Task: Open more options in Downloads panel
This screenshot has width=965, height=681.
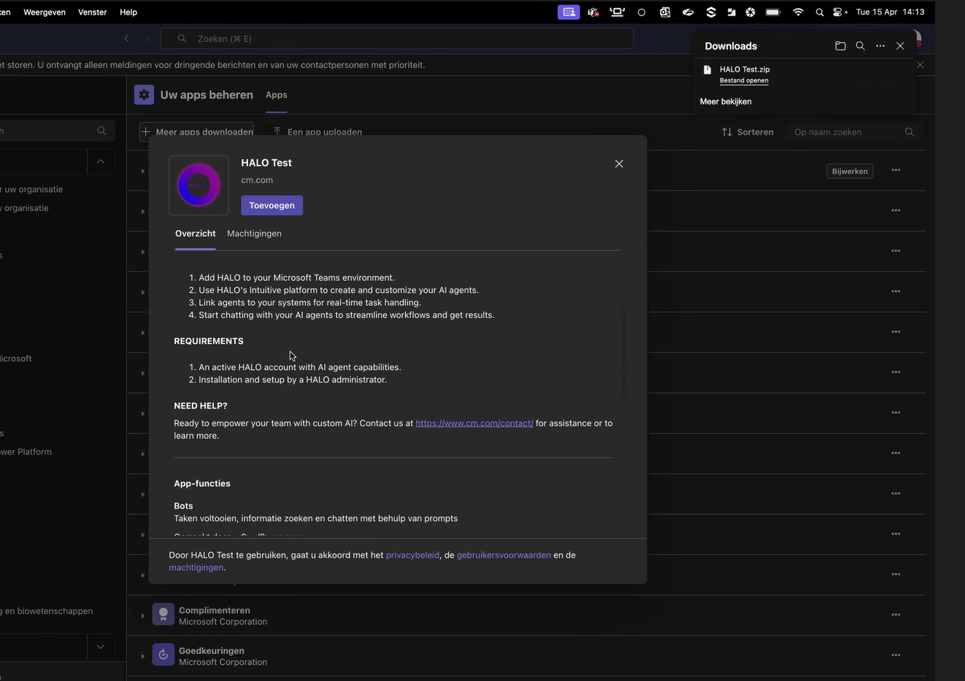Action: click(x=880, y=46)
